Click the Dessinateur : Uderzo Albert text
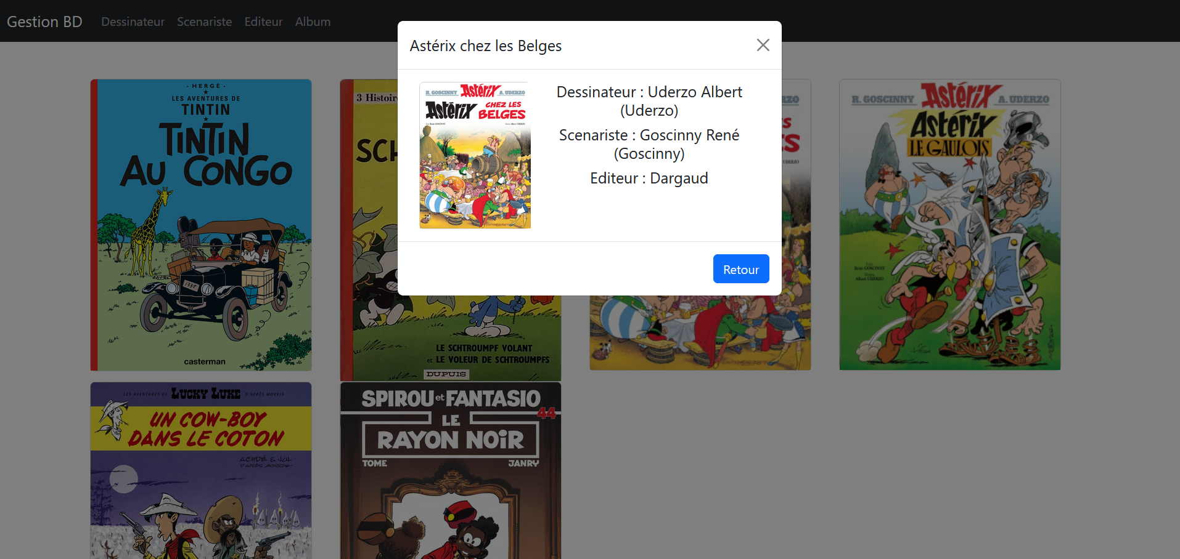The width and height of the screenshot is (1180, 559). click(x=649, y=101)
